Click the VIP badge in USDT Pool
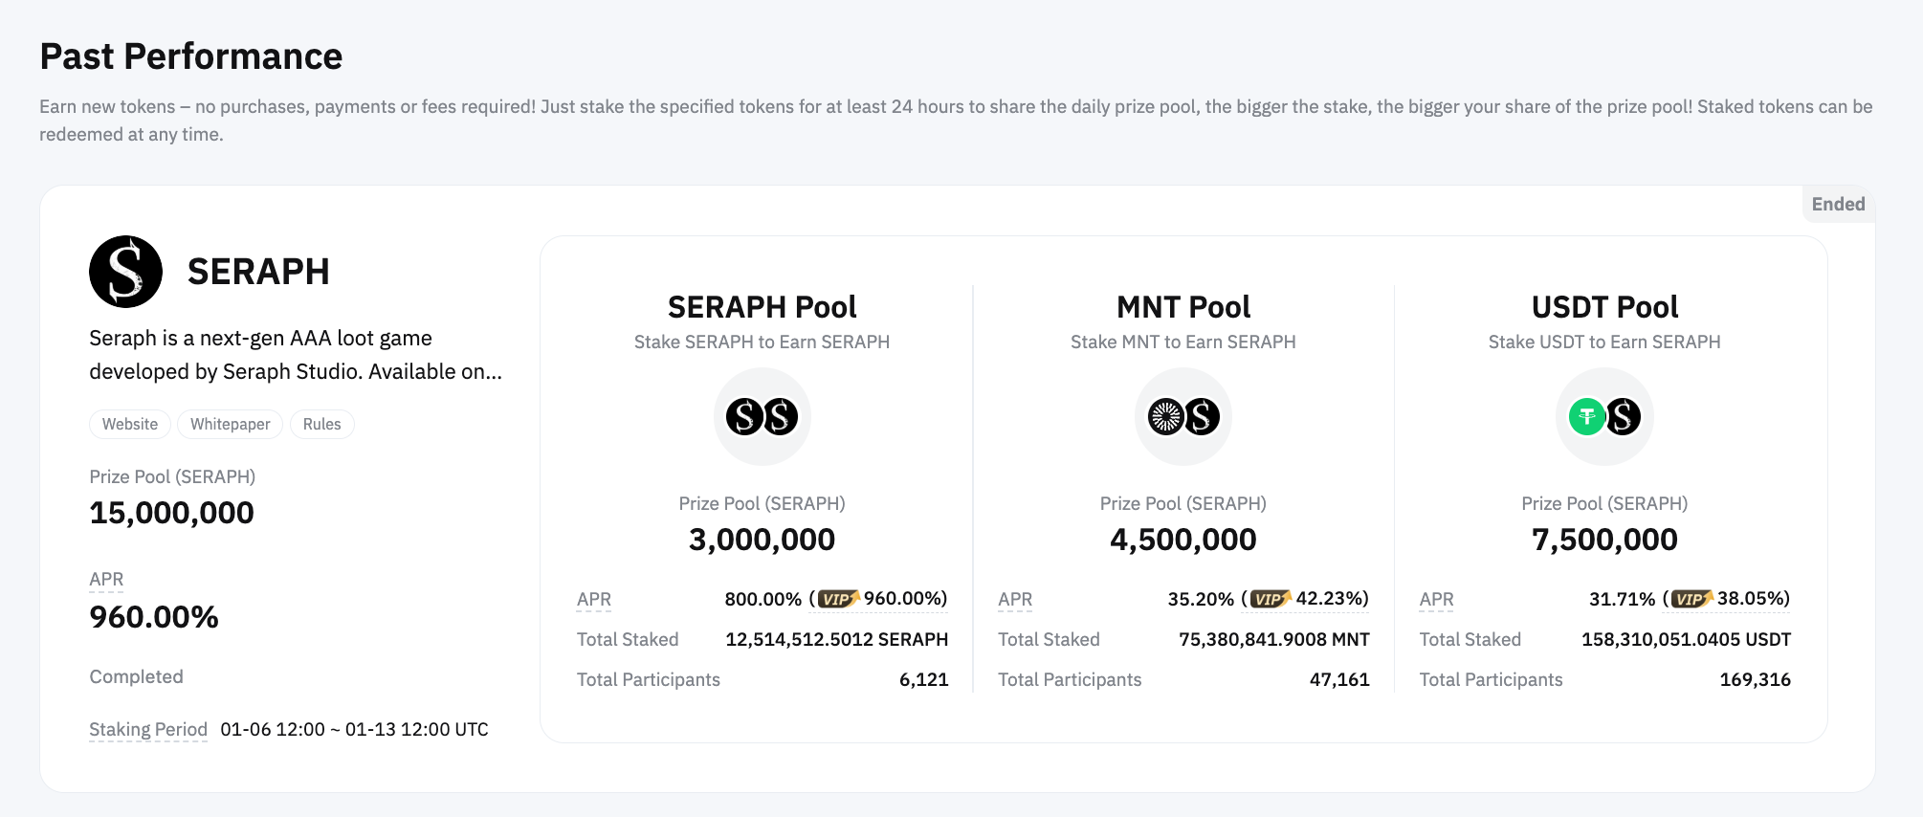 click(x=1691, y=599)
